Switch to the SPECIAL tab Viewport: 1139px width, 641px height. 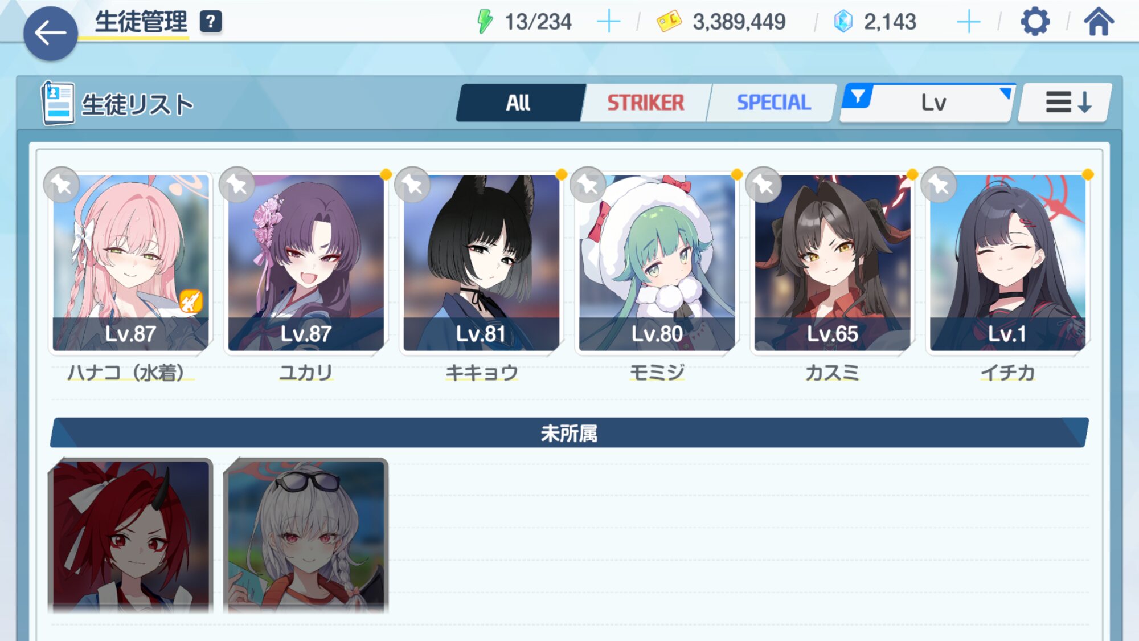[x=773, y=103]
